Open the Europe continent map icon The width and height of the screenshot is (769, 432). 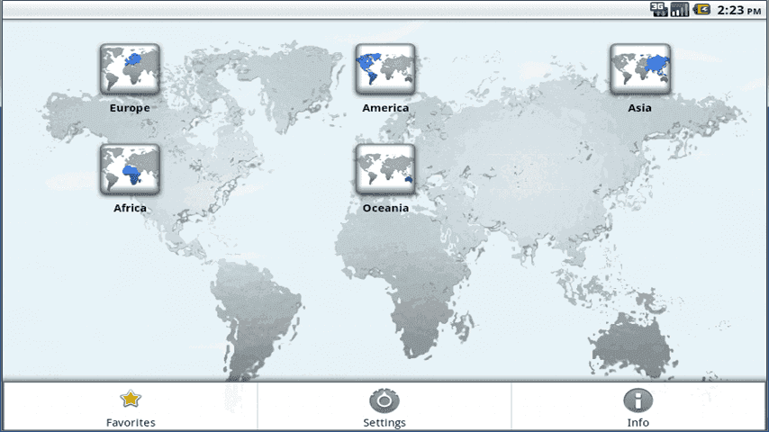pyautogui.click(x=130, y=69)
